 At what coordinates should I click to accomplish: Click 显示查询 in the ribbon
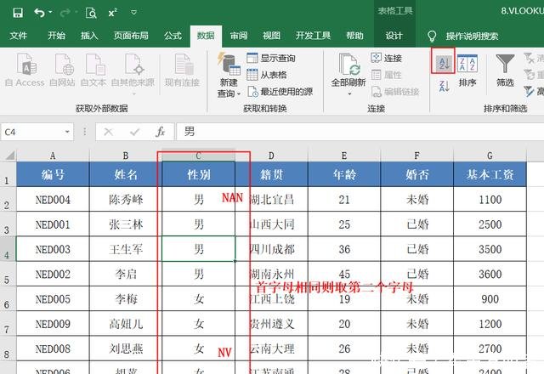(271, 58)
